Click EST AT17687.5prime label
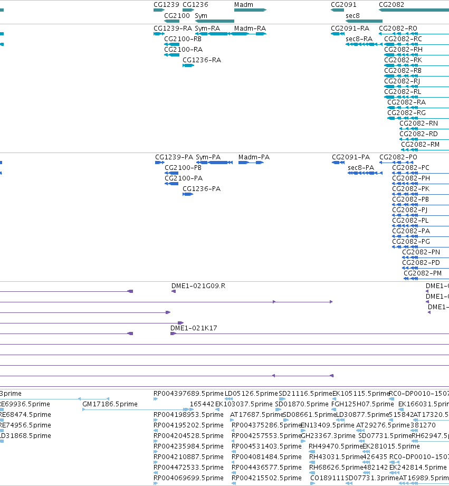Viewport: 449px width, 486px height. point(256,415)
